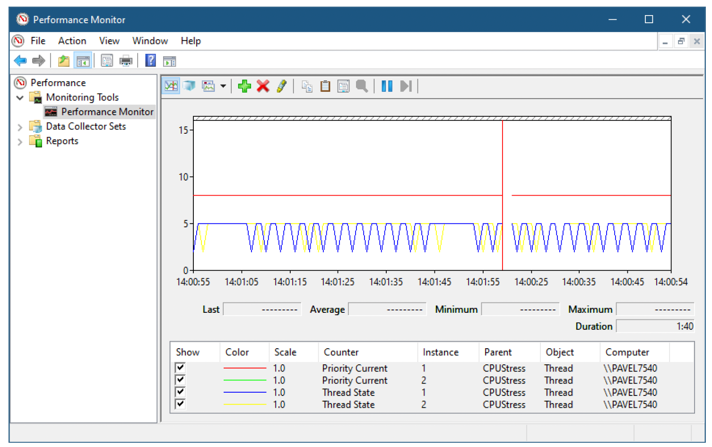Toggle Show checkbox for yellow Thread State
This screenshot has width=712, height=447.
(180, 404)
